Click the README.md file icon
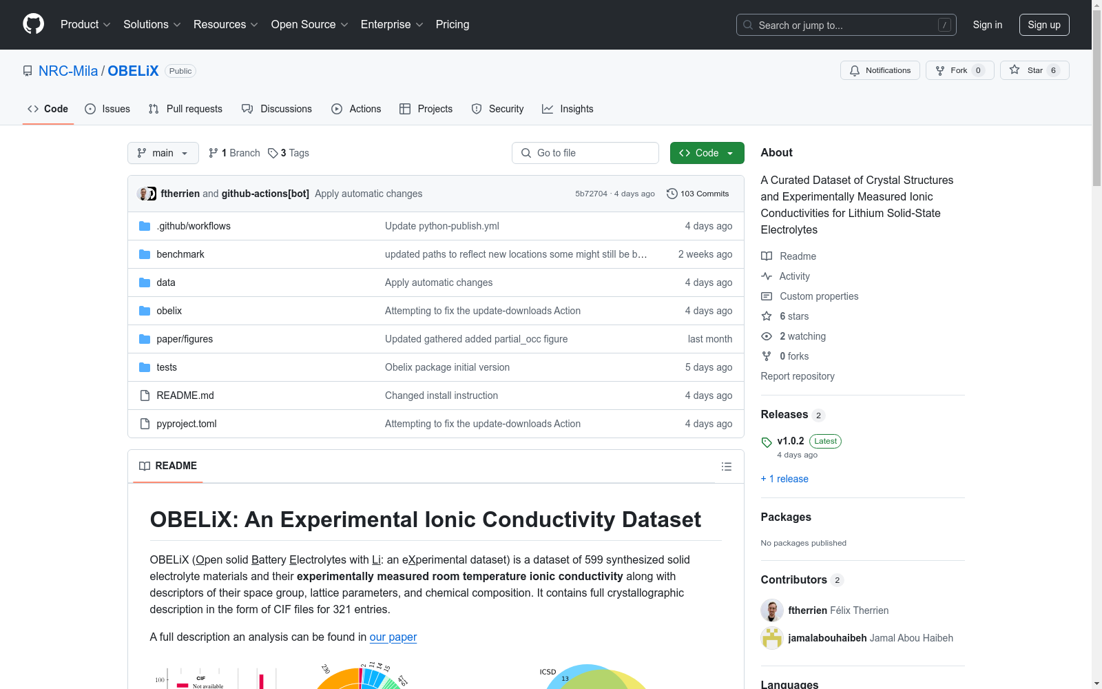 click(x=145, y=395)
